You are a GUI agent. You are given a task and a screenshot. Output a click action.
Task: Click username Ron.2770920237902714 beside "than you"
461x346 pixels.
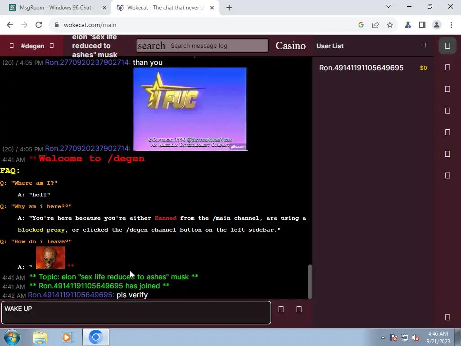88,62
